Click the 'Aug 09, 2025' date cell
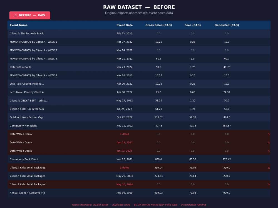The width and height of the screenshot is (278, 208). coord(125,193)
